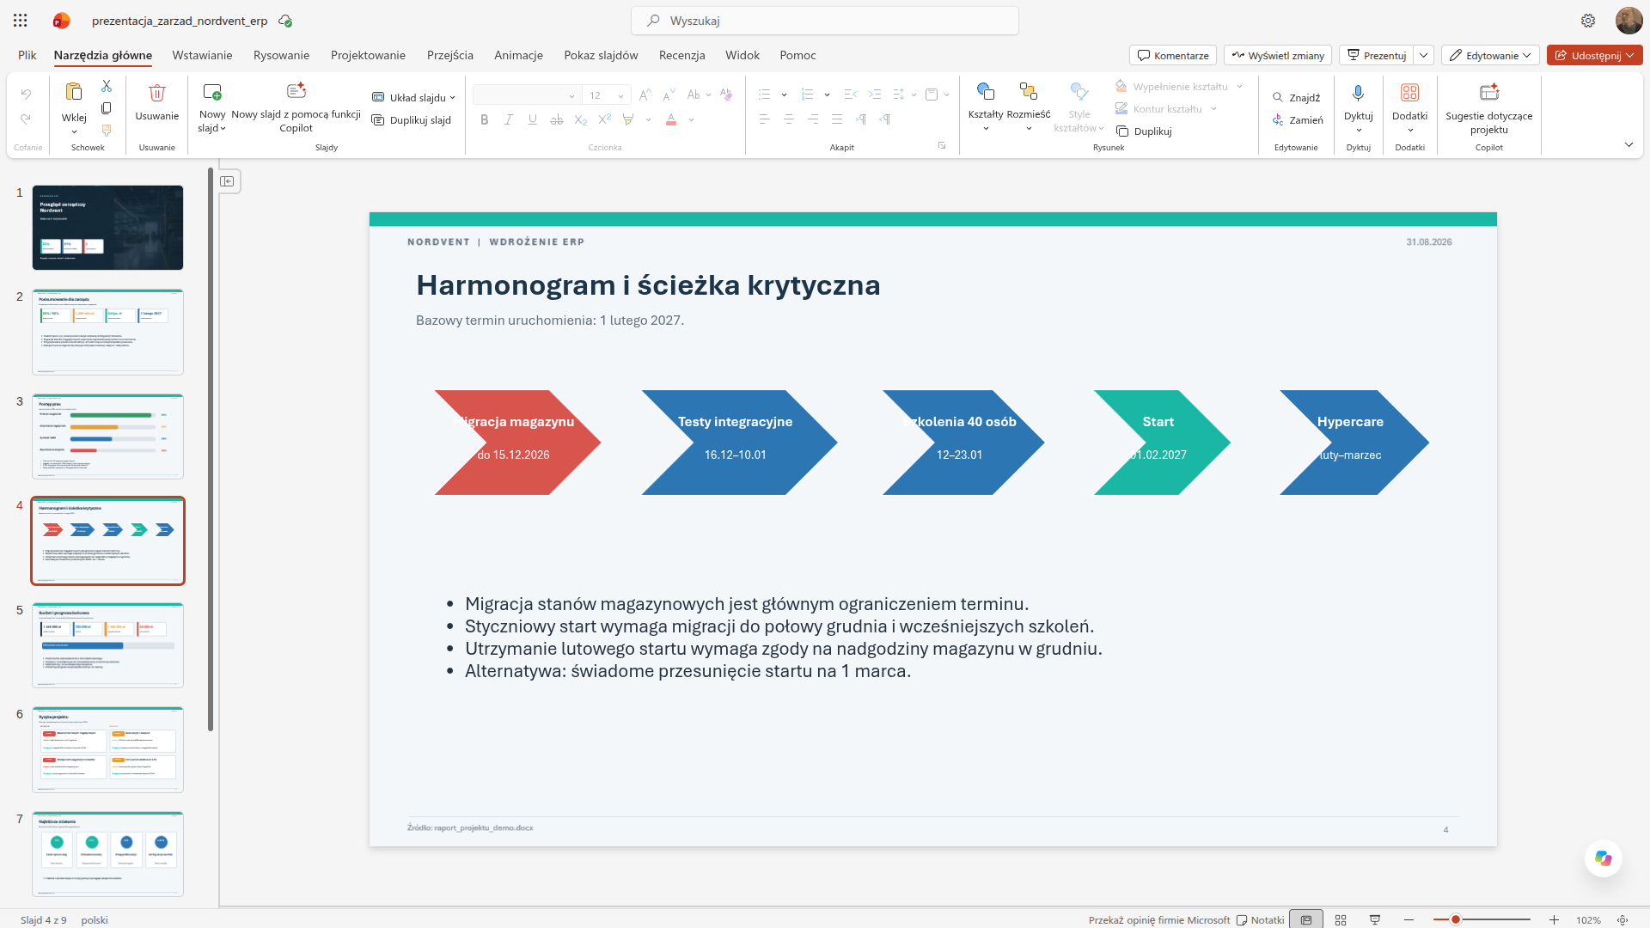The height and width of the screenshot is (928, 1650).
Task: Toggle superscript formatting
Action: click(605, 119)
